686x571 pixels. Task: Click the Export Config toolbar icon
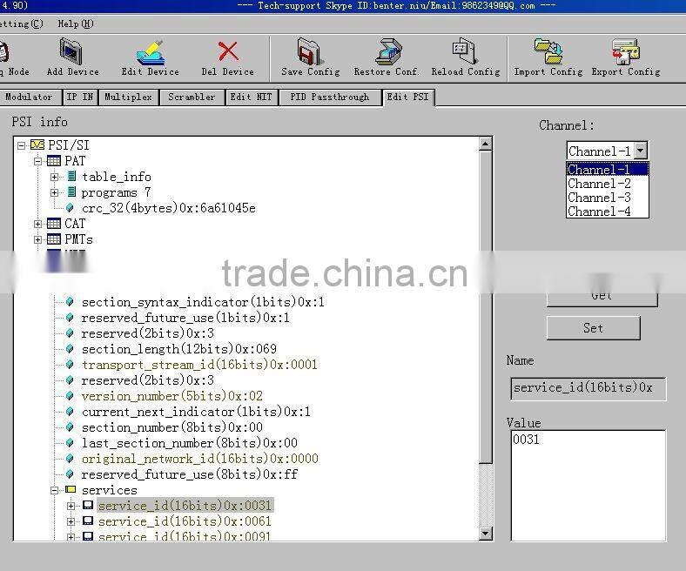(625, 53)
